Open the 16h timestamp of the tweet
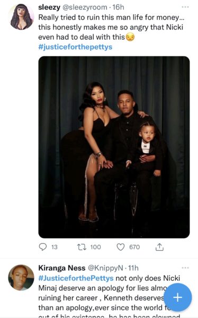Image resolution: width=198 pixels, height=318 pixels. click(x=118, y=7)
